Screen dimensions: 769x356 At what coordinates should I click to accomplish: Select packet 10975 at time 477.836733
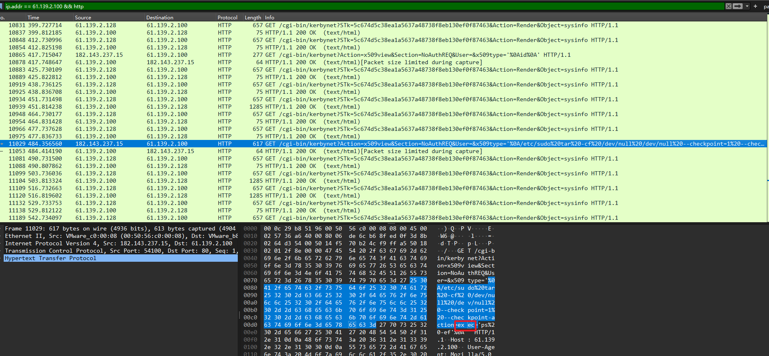[383, 136]
